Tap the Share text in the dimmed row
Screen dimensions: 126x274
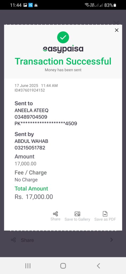27,240
